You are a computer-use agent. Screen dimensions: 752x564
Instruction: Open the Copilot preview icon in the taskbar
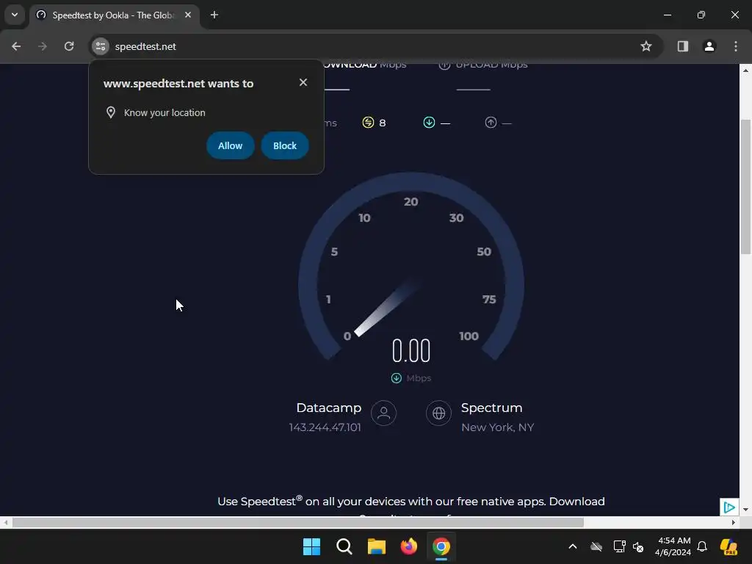point(729,546)
